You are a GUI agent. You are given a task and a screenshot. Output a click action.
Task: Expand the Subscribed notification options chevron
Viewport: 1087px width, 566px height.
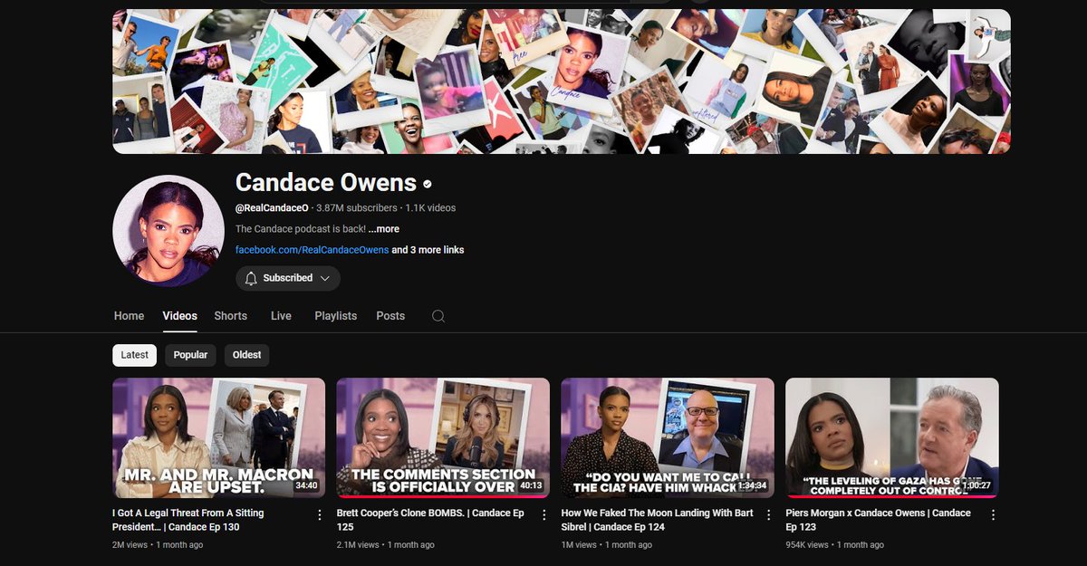(324, 278)
